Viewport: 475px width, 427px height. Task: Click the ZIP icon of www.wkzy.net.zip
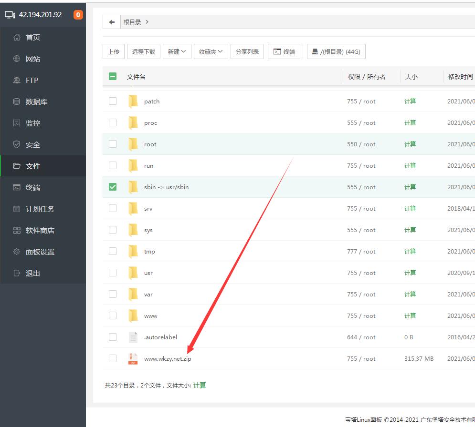pyautogui.click(x=133, y=359)
